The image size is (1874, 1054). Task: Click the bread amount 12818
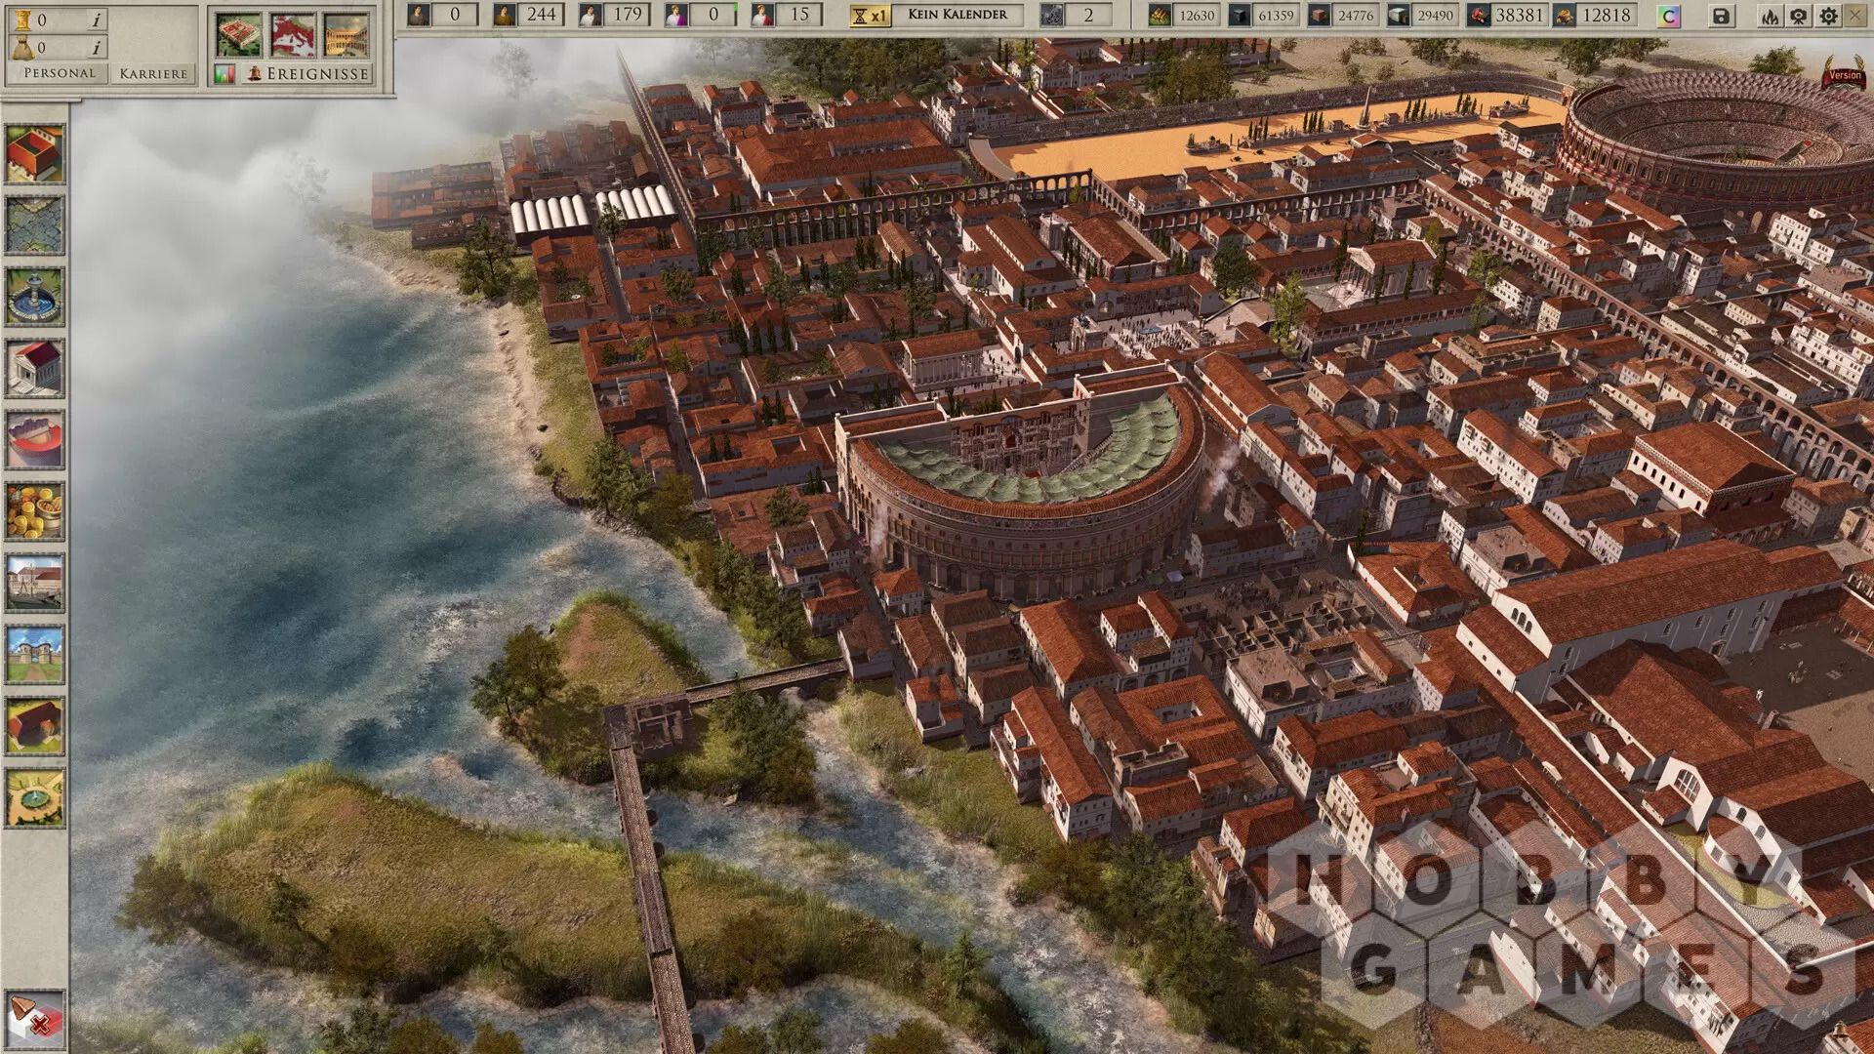pyautogui.click(x=1607, y=15)
